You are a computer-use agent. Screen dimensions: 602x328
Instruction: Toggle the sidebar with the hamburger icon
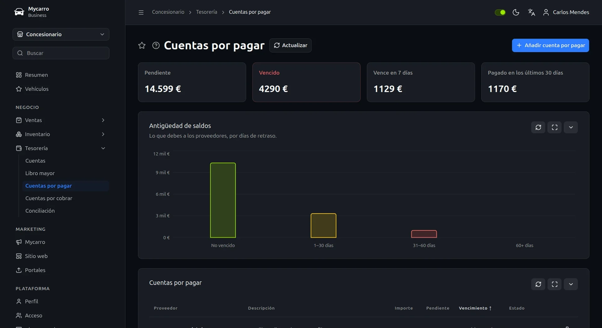(x=141, y=12)
